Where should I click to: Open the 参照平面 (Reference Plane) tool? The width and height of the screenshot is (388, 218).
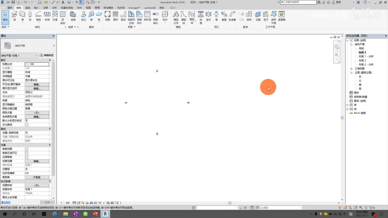(273, 18)
